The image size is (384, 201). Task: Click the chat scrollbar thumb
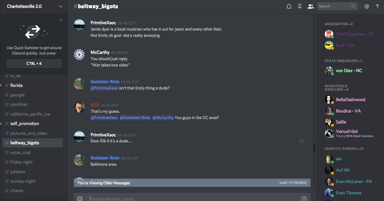click(314, 148)
